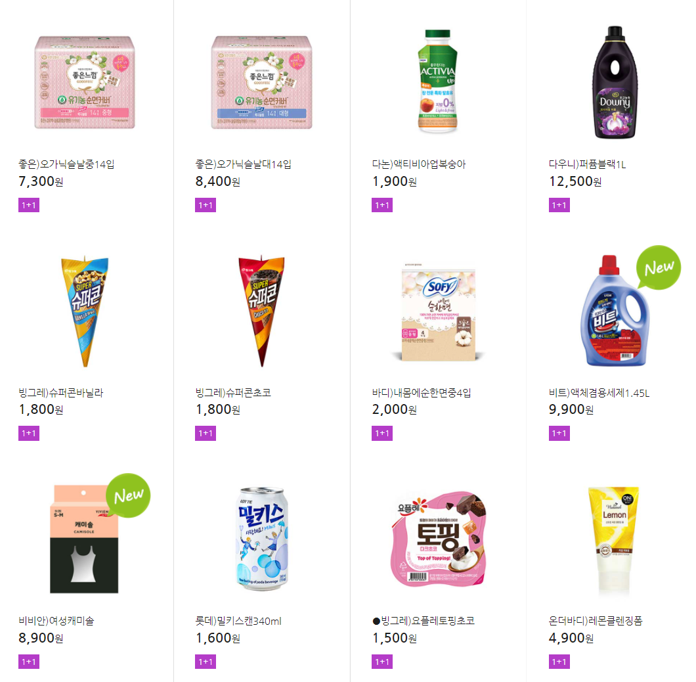Click the 1+1 badge under Activia price
The image size is (696, 682).
(382, 205)
